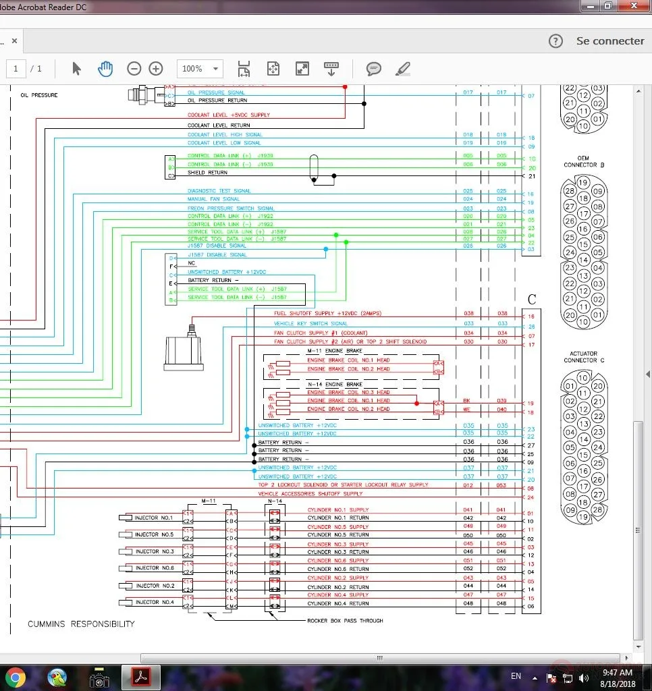Click the Adobe Acrobat taskbar button

pos(140,678)
